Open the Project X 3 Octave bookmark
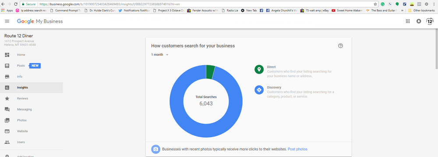 (169, 10)
